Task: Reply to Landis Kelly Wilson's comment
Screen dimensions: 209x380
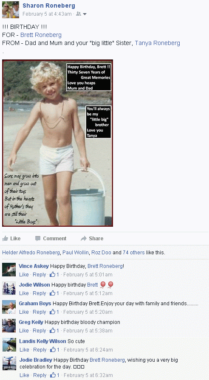Action: pyautogui.click(x=40, y=350)
